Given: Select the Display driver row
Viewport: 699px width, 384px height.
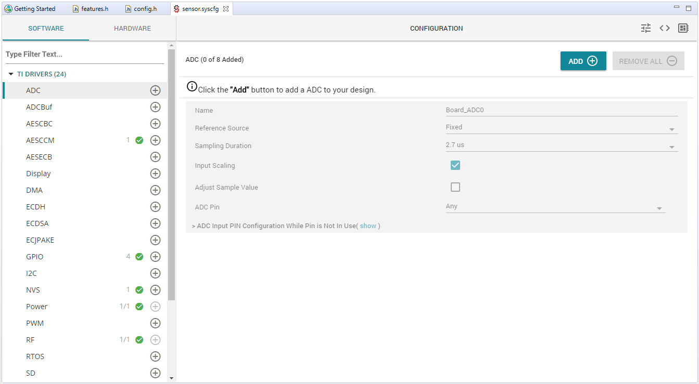Looking at the screenshot, I should coord(85,174).
